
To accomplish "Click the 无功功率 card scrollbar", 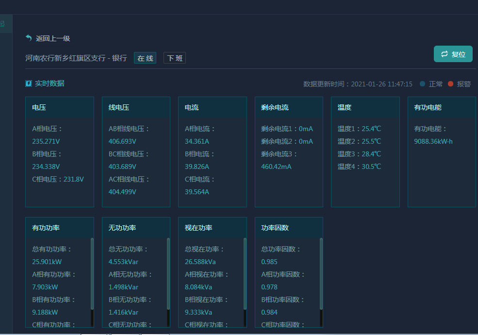I will (x=168, y=274).
